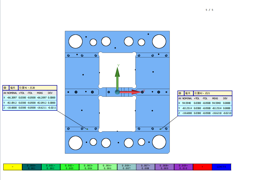Click the position icon in the 位置42 label header

pos(180,93)
